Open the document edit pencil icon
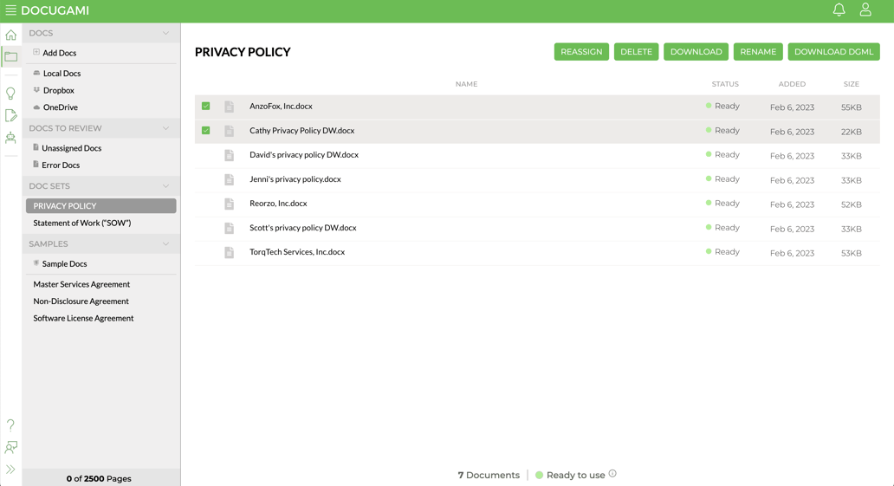894x486 pixels. click(10, 115)
